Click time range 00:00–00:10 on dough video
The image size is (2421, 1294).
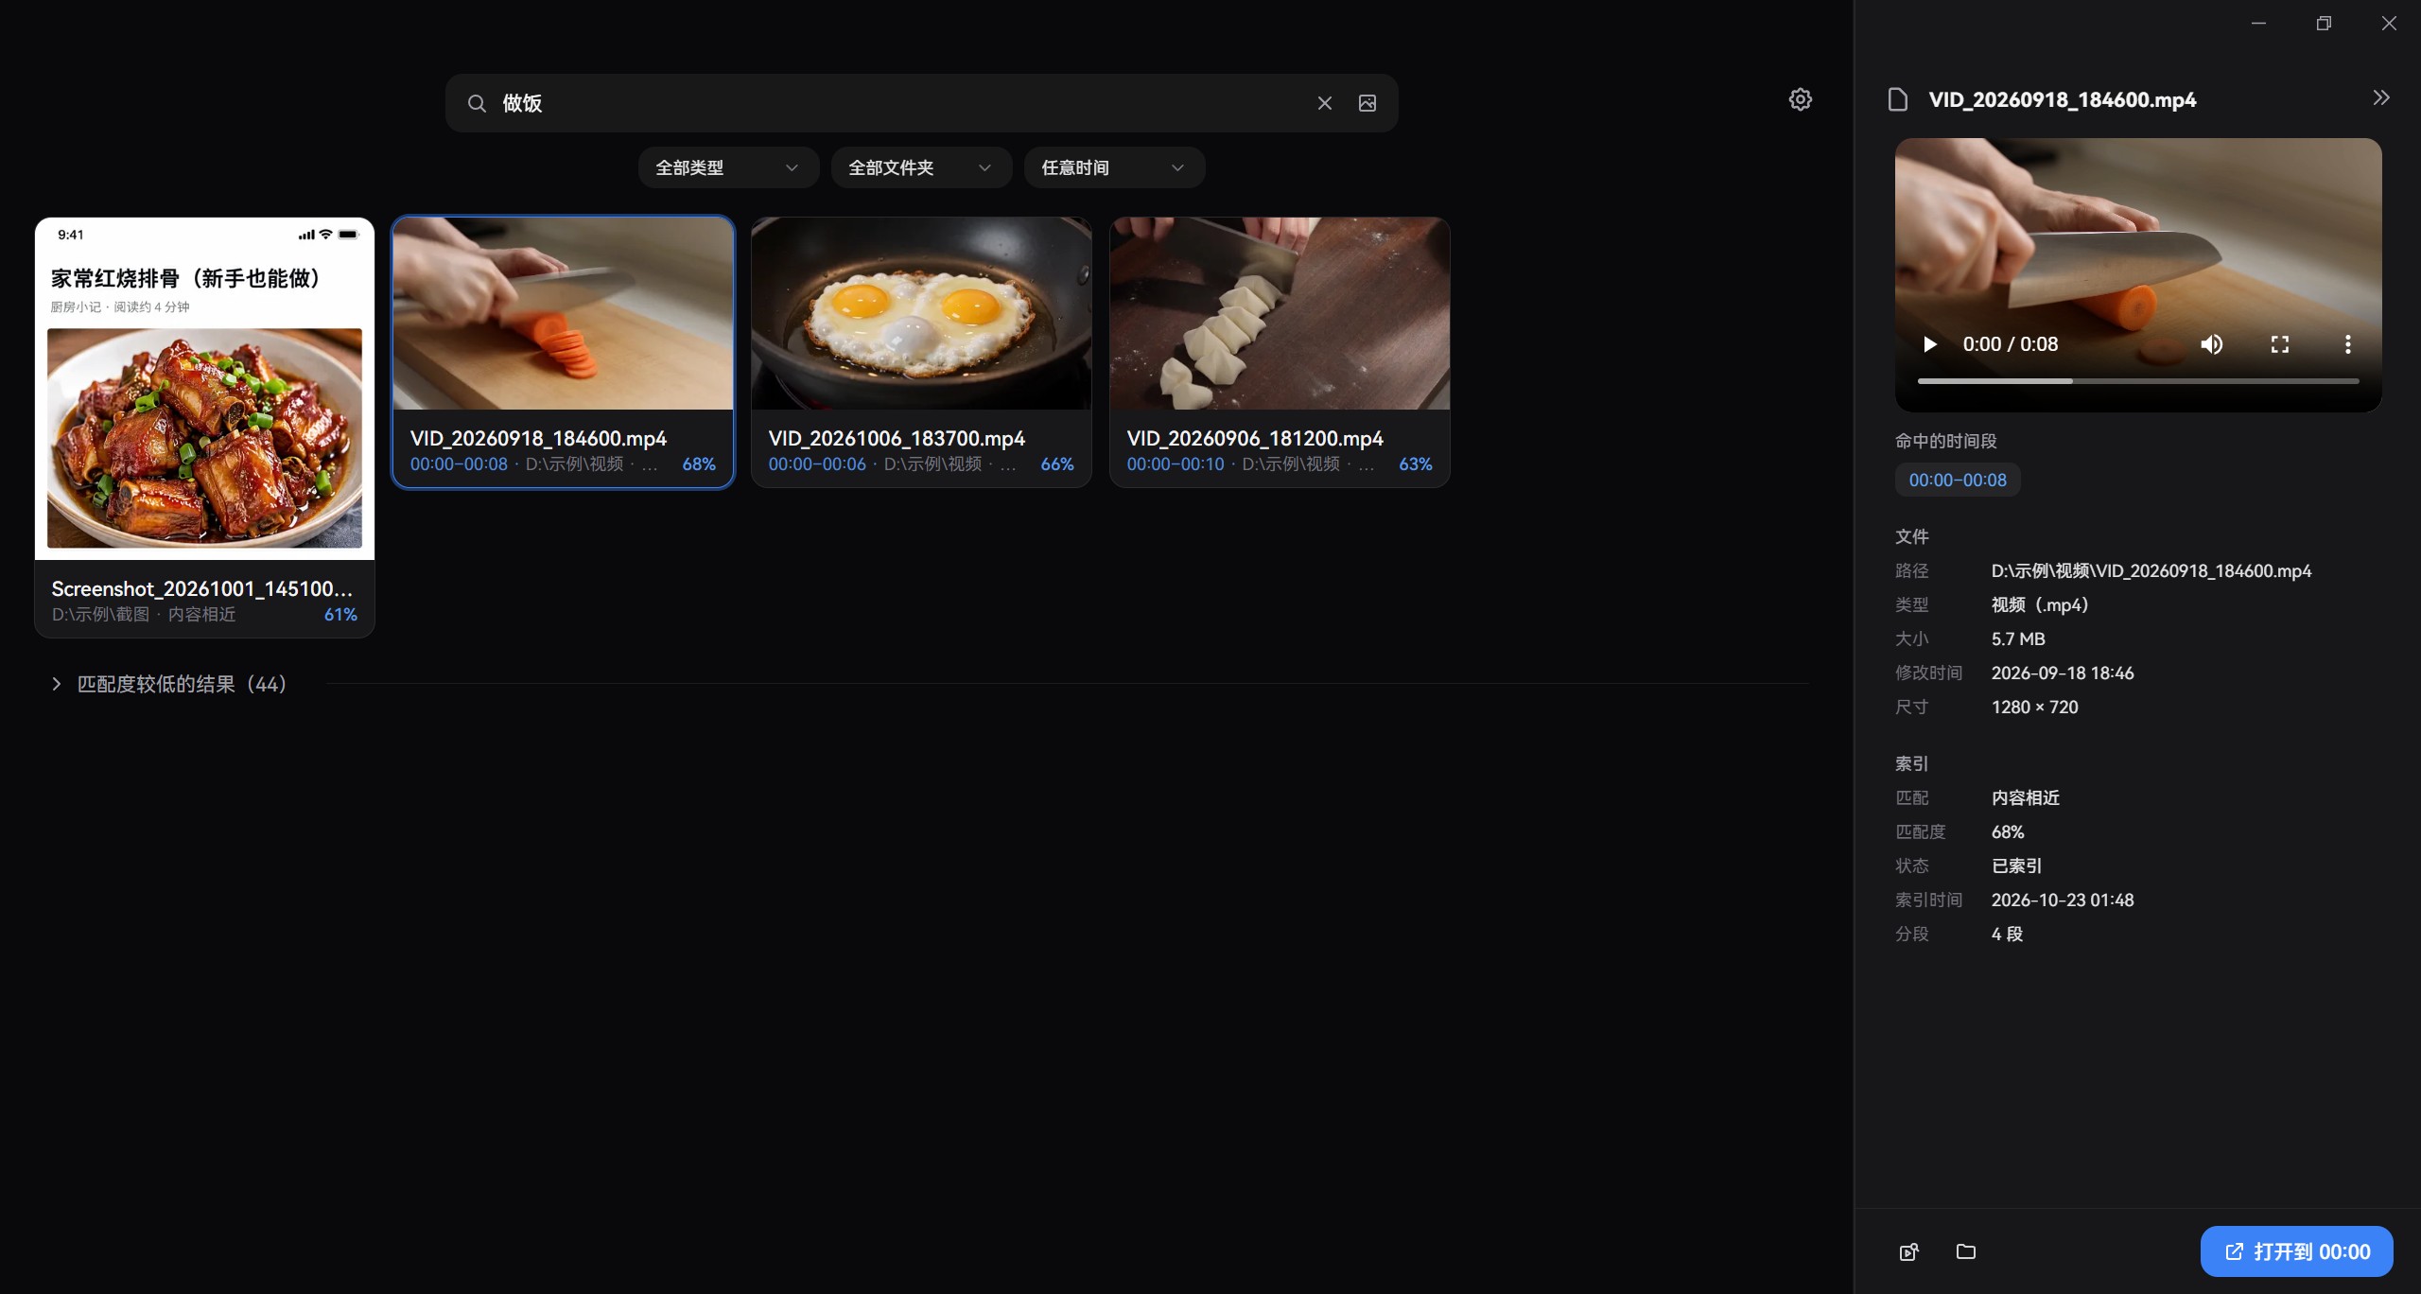[x=1175, y=464]
